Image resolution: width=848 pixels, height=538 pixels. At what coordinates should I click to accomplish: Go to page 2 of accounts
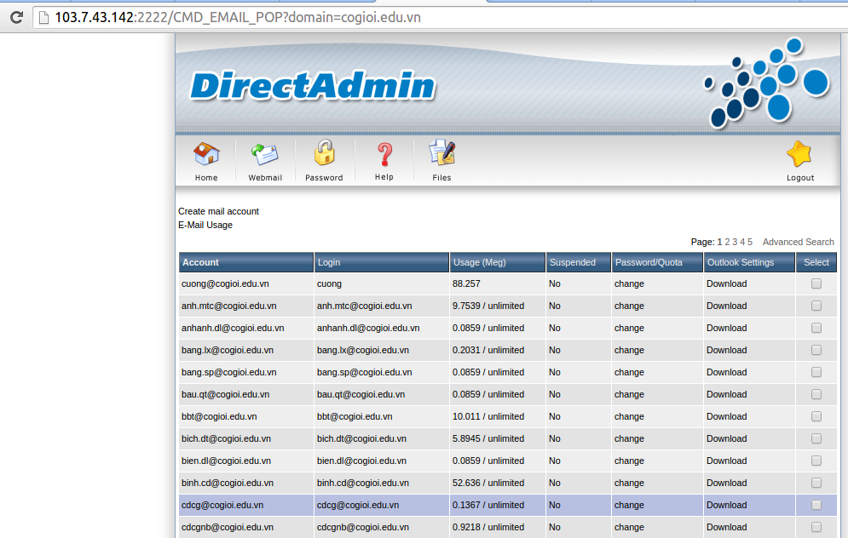(x=727, y=242)
